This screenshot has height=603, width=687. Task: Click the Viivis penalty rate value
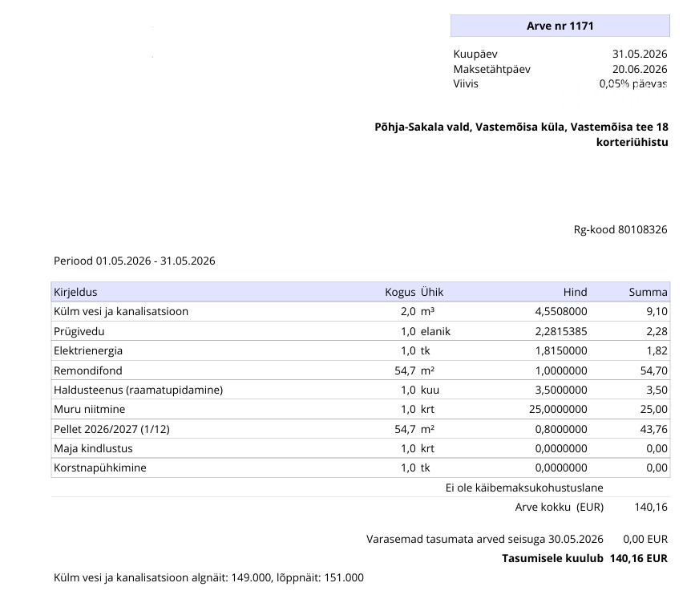[633, 83]
